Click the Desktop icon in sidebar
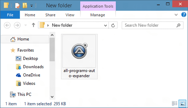Viewport: 188px width, 108px height. (x=18, y=58)
